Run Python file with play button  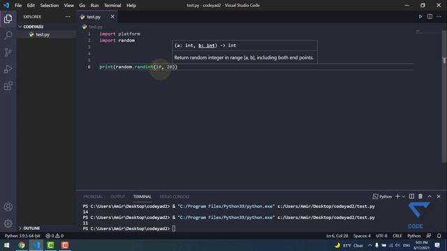pyautogui.click(x=420, y=17)
